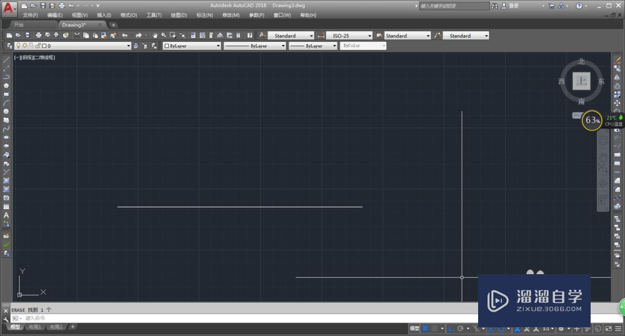
Task: Open the ISO-25 dimension style dropdown
Action: coord(349,36)
